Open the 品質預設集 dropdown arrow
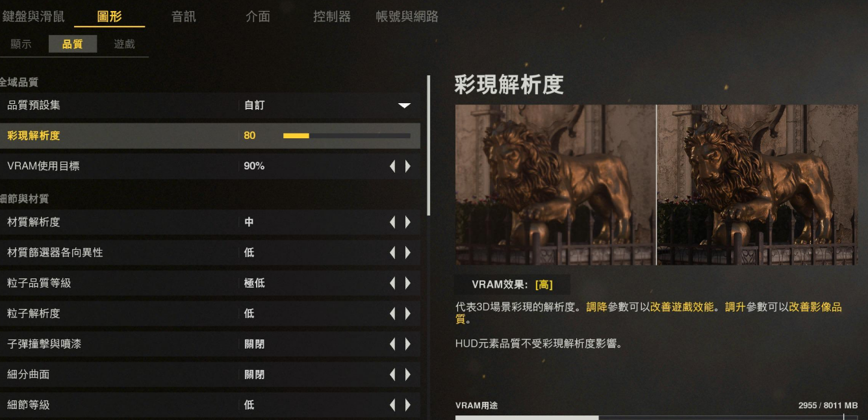This screenshot has height=420, width=868. pos(404,105)
